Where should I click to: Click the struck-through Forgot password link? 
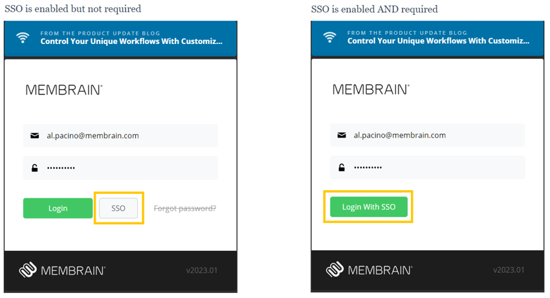coord(185,209)
